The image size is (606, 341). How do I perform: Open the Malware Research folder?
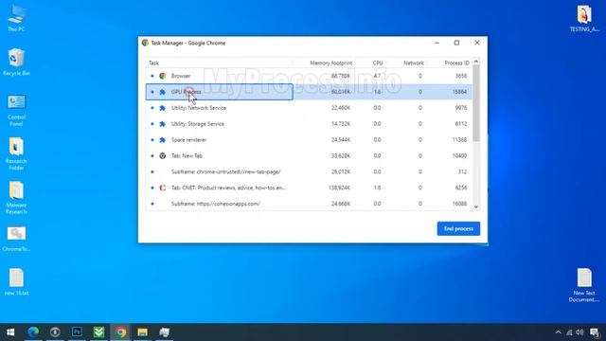(16, 198)
